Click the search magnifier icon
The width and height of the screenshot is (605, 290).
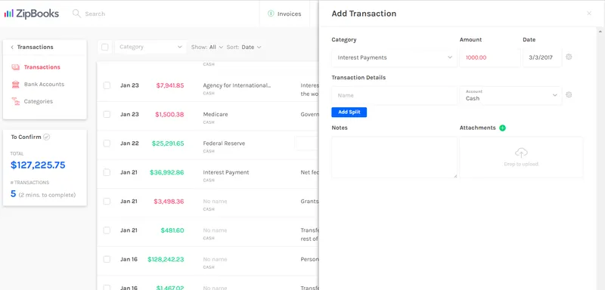[77, 14]
